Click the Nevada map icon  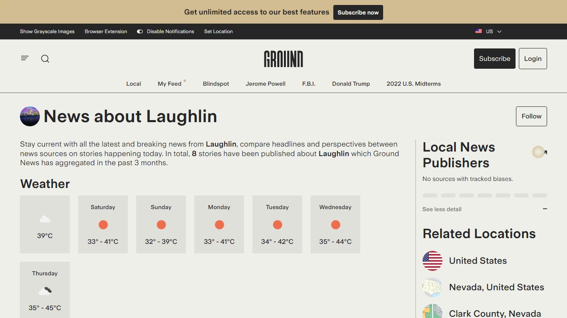pyautogui.click(x=433, y=287)
